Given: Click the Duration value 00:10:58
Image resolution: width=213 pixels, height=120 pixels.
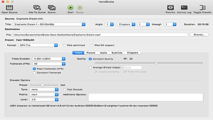Looking at the screenshot, I should 203,24.
